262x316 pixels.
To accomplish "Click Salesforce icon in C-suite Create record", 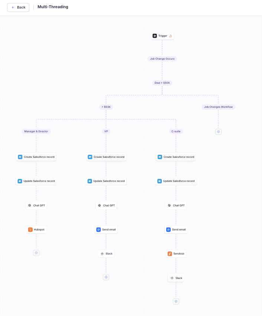I will point(160,157).
